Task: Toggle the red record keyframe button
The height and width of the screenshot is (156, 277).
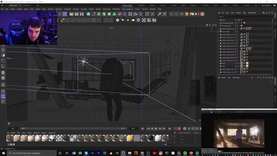Action: click(179, 129)
